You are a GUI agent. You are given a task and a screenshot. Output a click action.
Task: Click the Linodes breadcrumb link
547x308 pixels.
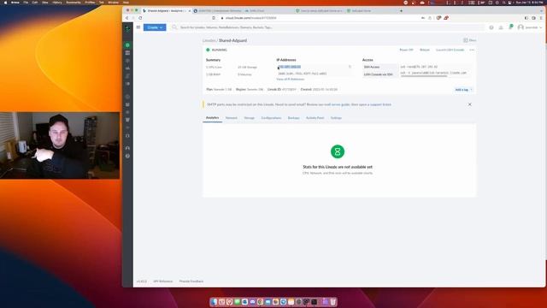[x=209, y=40]
